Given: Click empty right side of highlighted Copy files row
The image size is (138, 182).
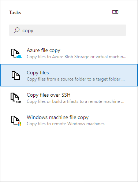Looking at the screenshot, I should (131, 75).
